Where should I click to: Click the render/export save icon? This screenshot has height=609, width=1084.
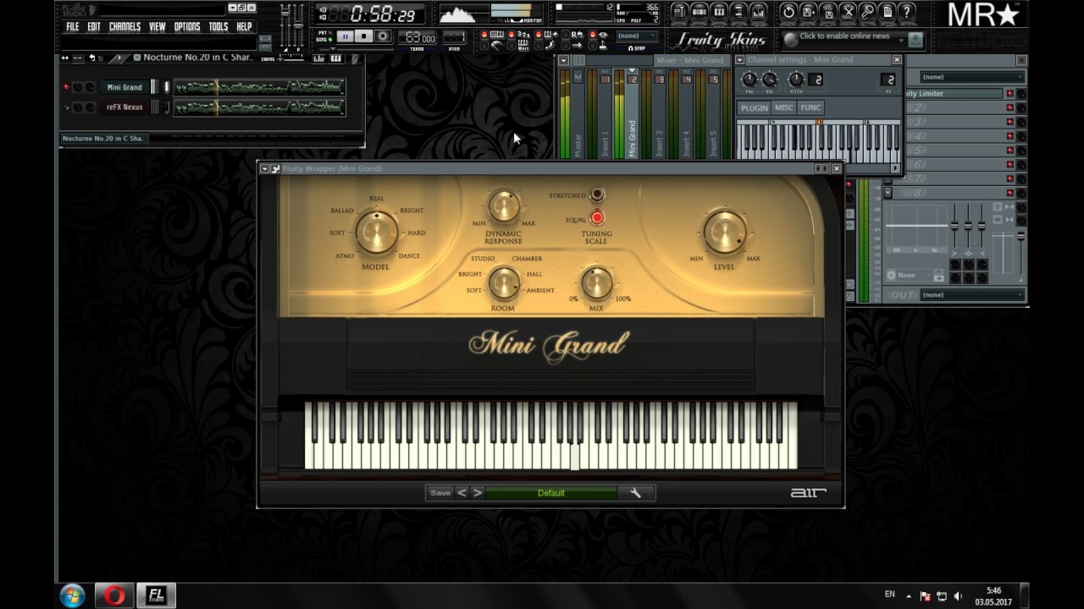pos(828,12)
